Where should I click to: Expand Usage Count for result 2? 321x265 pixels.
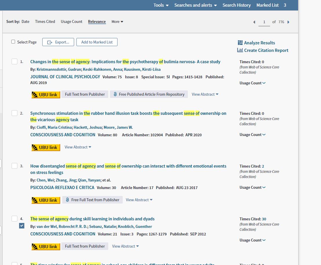[252, 135]
